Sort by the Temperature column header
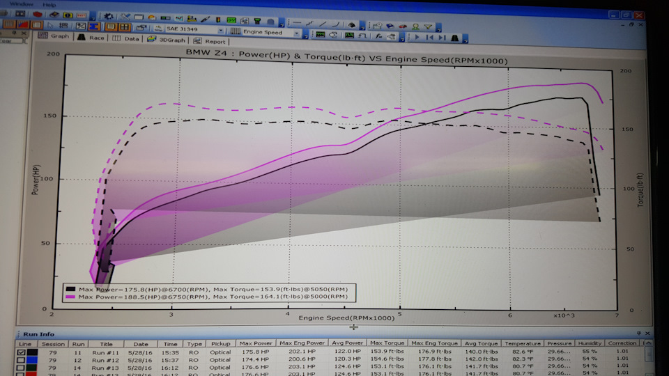This screenshot has height=376, width=669. click(523, 343)
